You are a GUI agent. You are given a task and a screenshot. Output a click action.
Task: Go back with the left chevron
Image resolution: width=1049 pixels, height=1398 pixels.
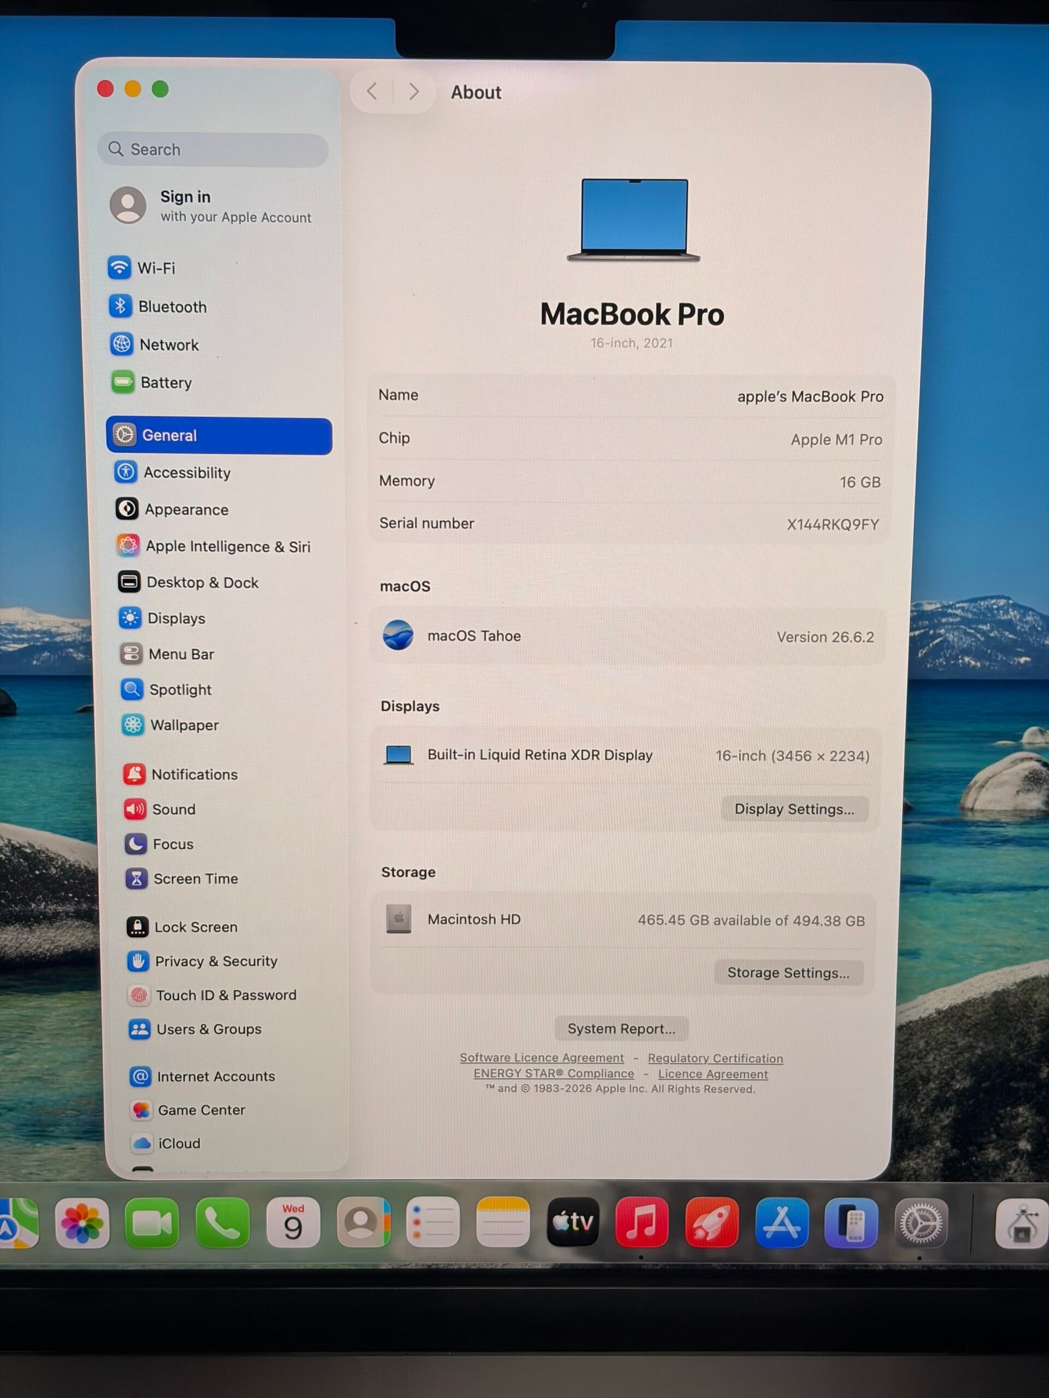tap(372, 91)
